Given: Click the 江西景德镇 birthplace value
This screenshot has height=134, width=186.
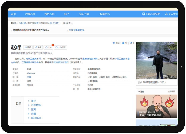Looking at the screenshot, I should point(92,73).
